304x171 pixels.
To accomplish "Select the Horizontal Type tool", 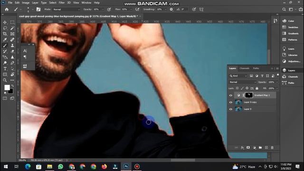I will click(5, 68).
